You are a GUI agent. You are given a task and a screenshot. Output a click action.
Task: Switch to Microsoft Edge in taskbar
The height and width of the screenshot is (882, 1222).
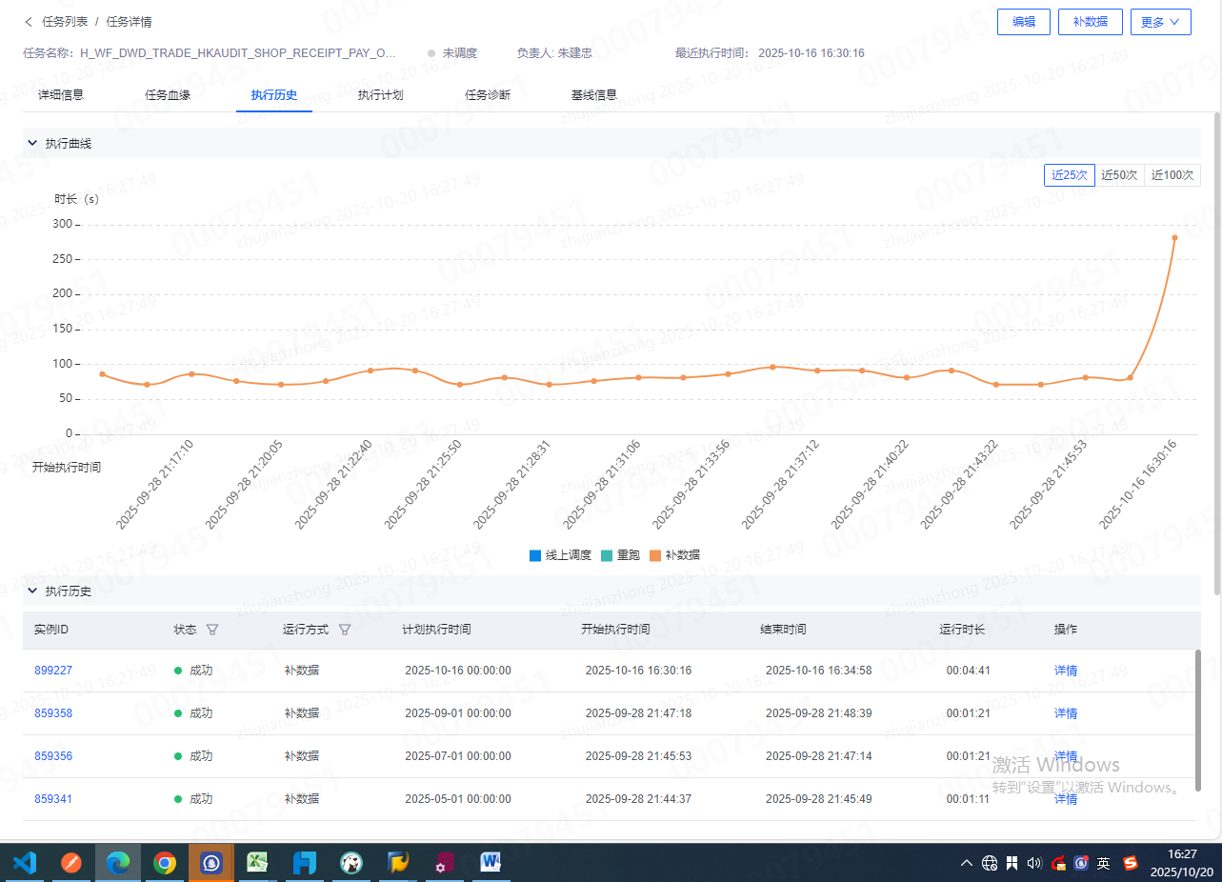click(118, 863)
